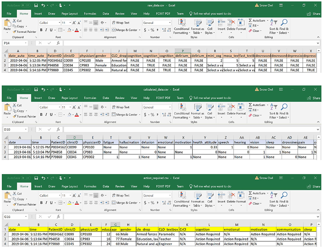Expand formula bar in action_required.csv window
Screen dimensions: 323x247
(x=318, y=217)
